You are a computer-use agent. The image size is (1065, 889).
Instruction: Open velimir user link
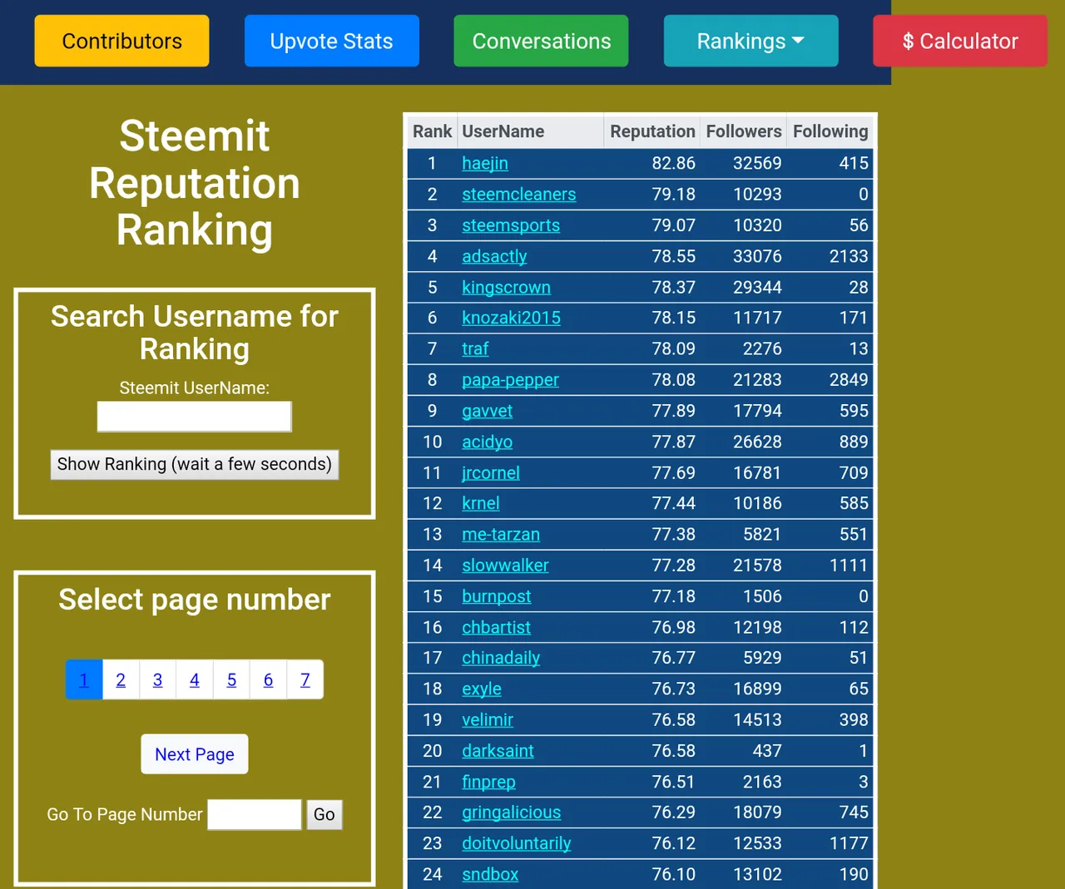488,720
